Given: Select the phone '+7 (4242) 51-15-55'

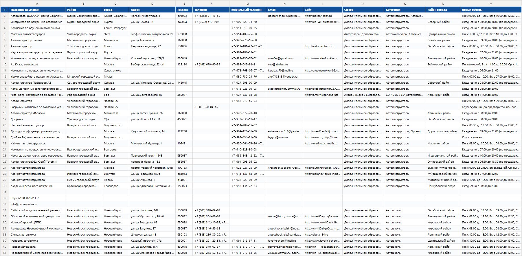Looking at the screenshot, I should [211, 16].
